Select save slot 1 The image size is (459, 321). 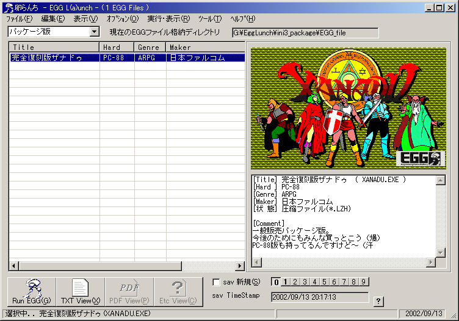click(x=286, y=282)
